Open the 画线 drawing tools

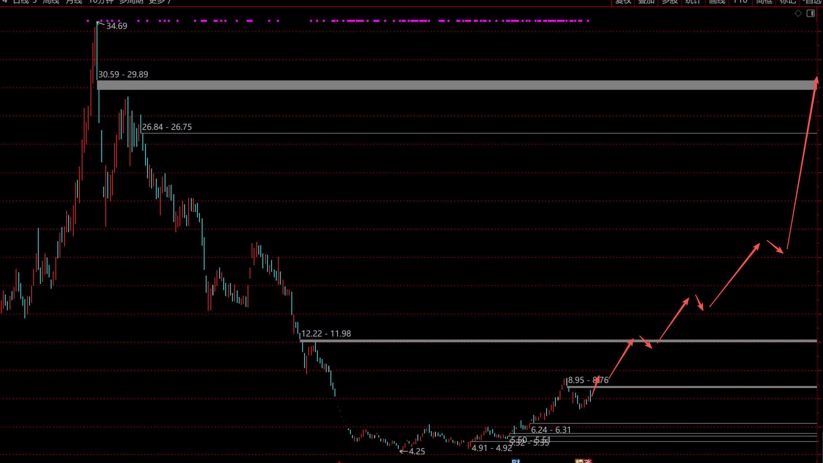point(717,2)
